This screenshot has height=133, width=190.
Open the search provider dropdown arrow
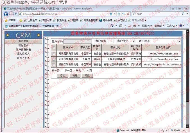(187, 14)
